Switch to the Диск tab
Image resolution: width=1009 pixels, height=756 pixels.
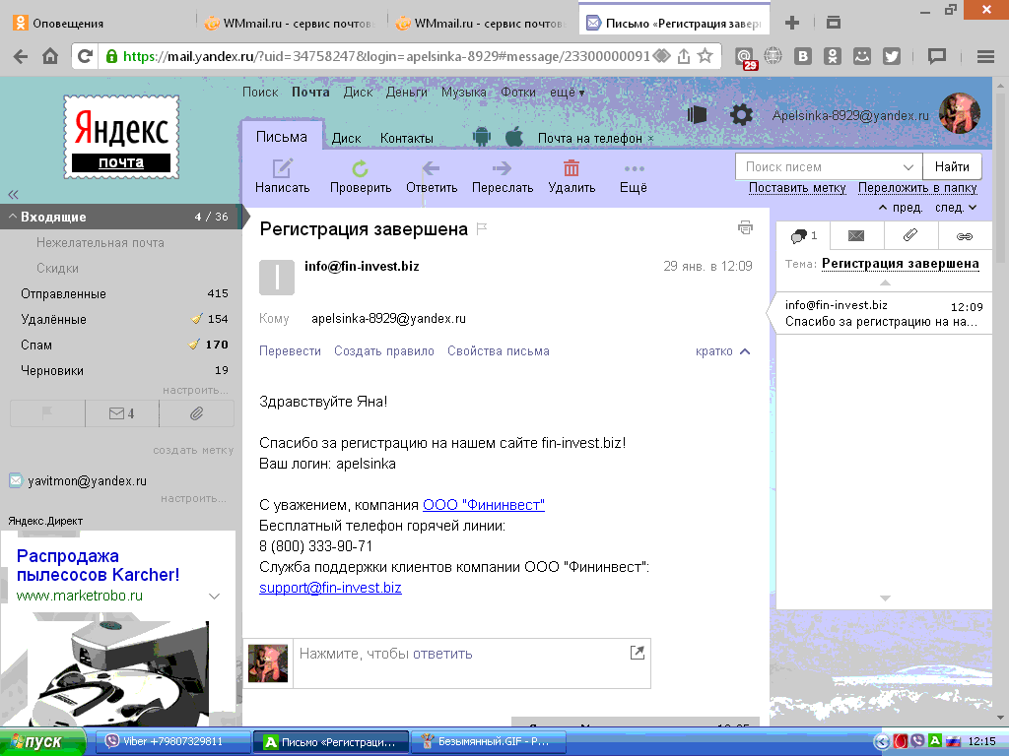(346, 138)
